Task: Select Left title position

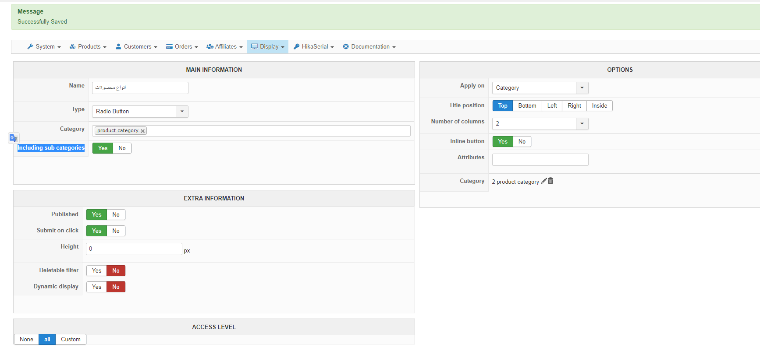Action: [x=552, y=105]
